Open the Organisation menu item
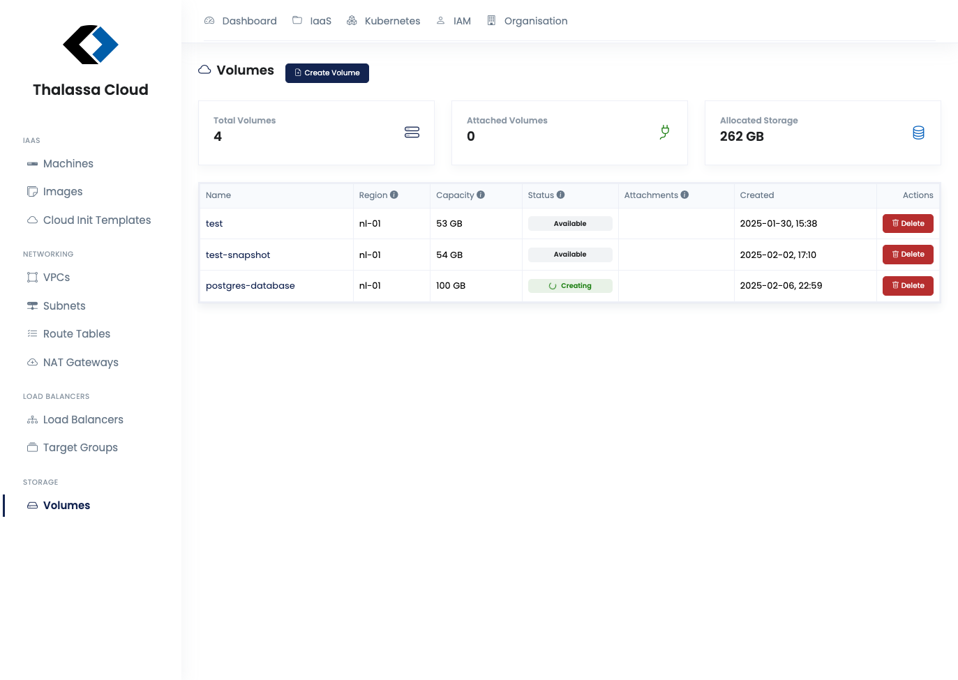The image size is (958, 680). (x=527, y=21)
